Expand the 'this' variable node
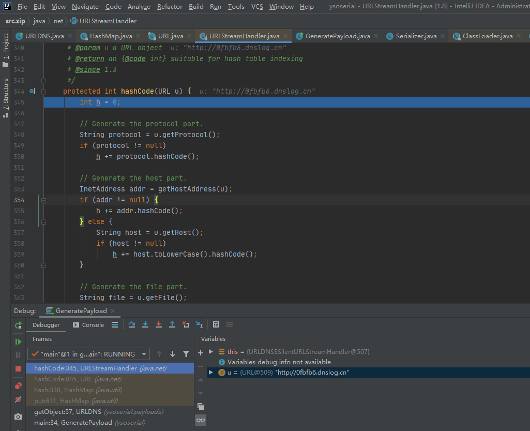This screenshot has width=530, height=431. [x=211, y=351]
